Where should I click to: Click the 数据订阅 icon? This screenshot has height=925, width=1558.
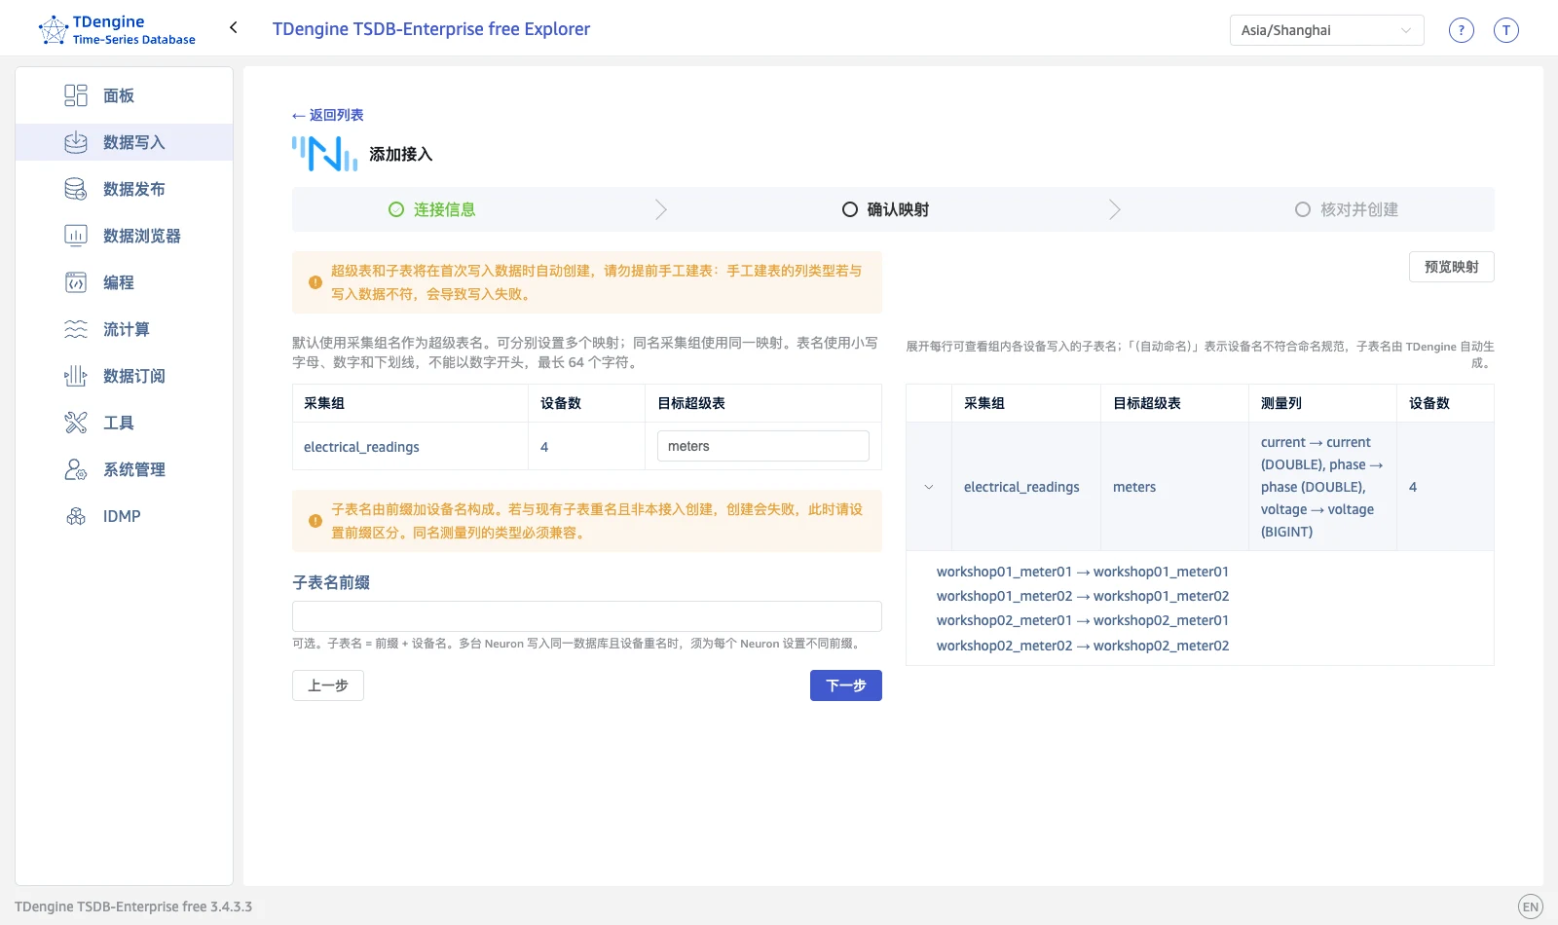(76, 376)
